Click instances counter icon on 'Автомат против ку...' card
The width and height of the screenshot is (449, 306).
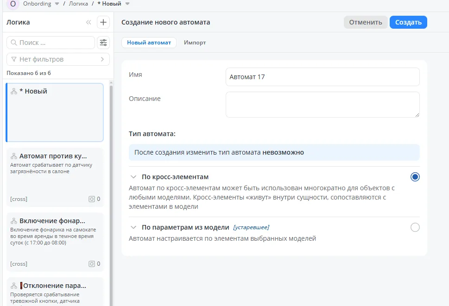[x=91, y=199]
